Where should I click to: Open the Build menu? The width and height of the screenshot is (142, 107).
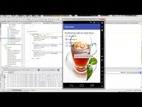click(x=25, y=17)
